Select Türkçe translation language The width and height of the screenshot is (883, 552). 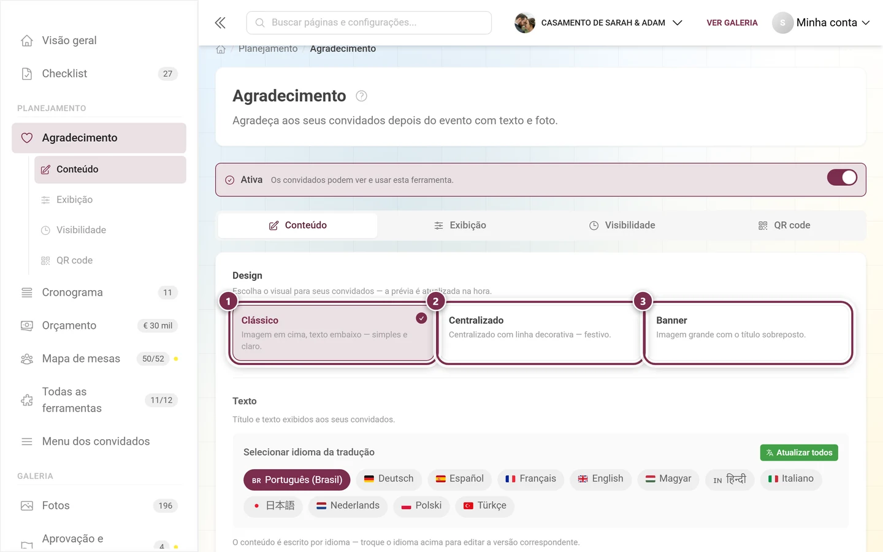(x=484, y=506)
